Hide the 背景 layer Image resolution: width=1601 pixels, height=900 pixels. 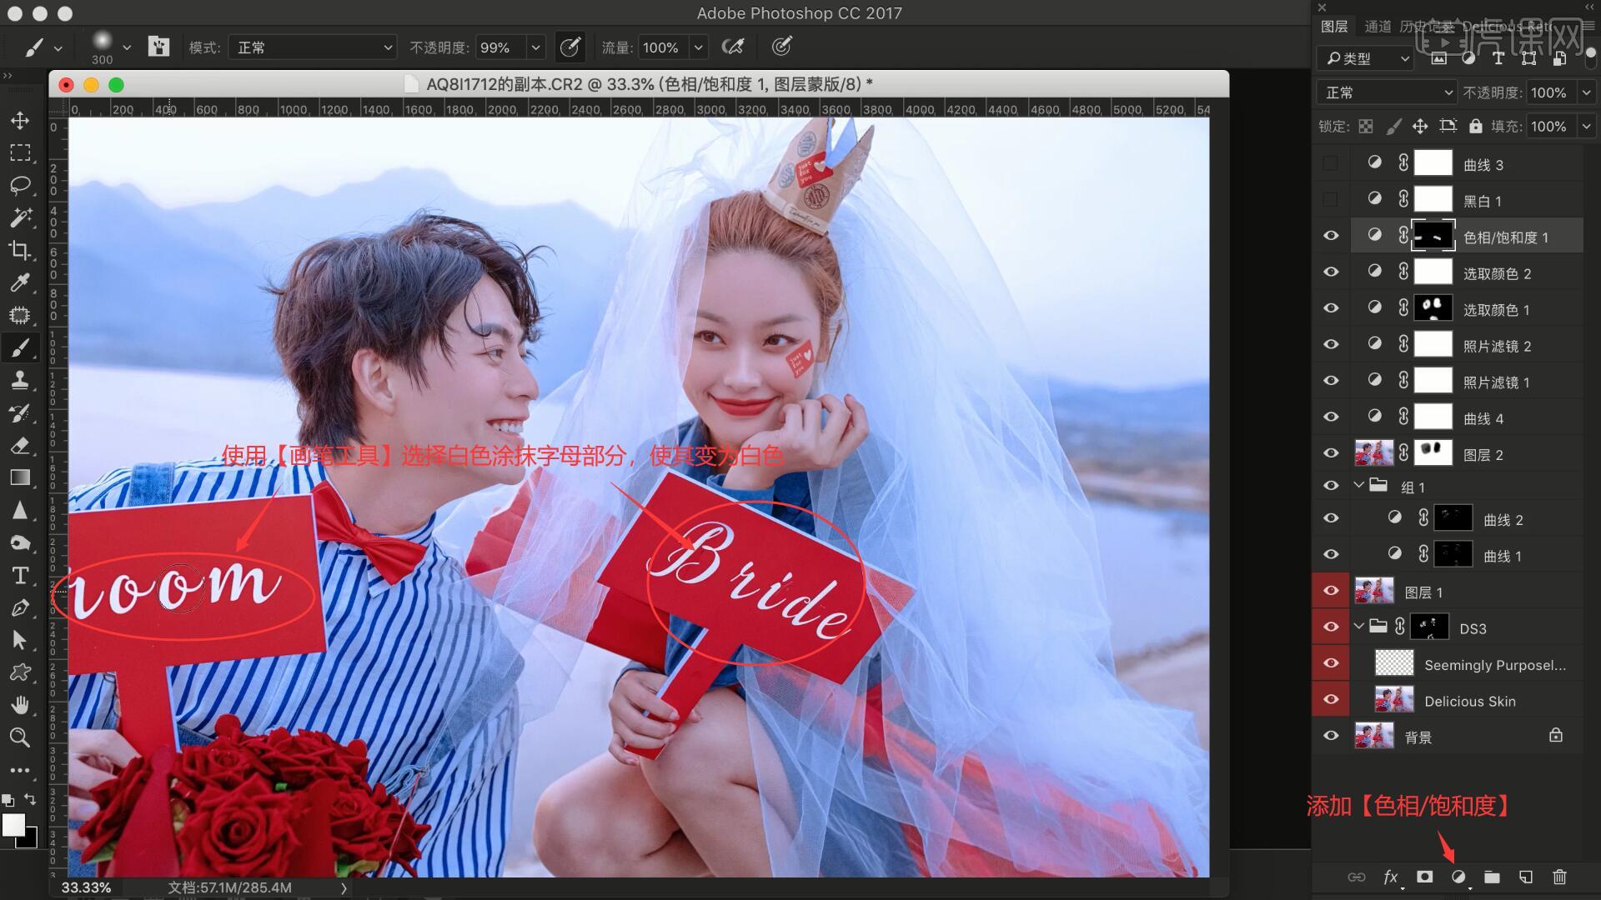1331,736
